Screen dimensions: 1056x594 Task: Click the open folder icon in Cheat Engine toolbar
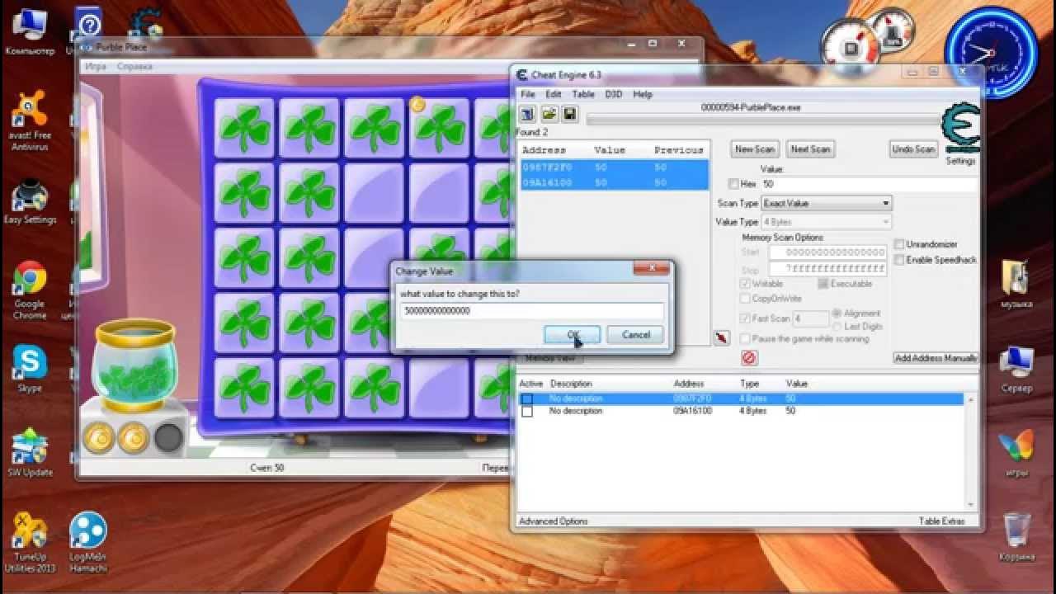point(549,114)
